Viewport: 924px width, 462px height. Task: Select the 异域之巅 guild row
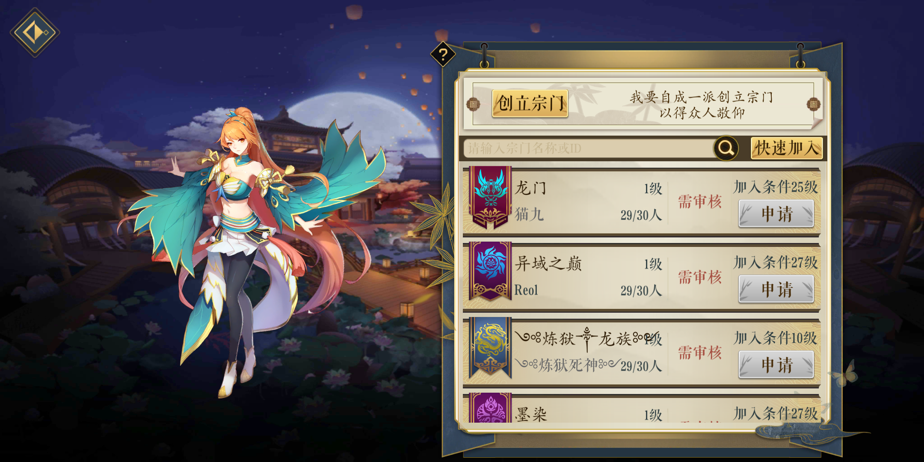[x=642, y=276]
